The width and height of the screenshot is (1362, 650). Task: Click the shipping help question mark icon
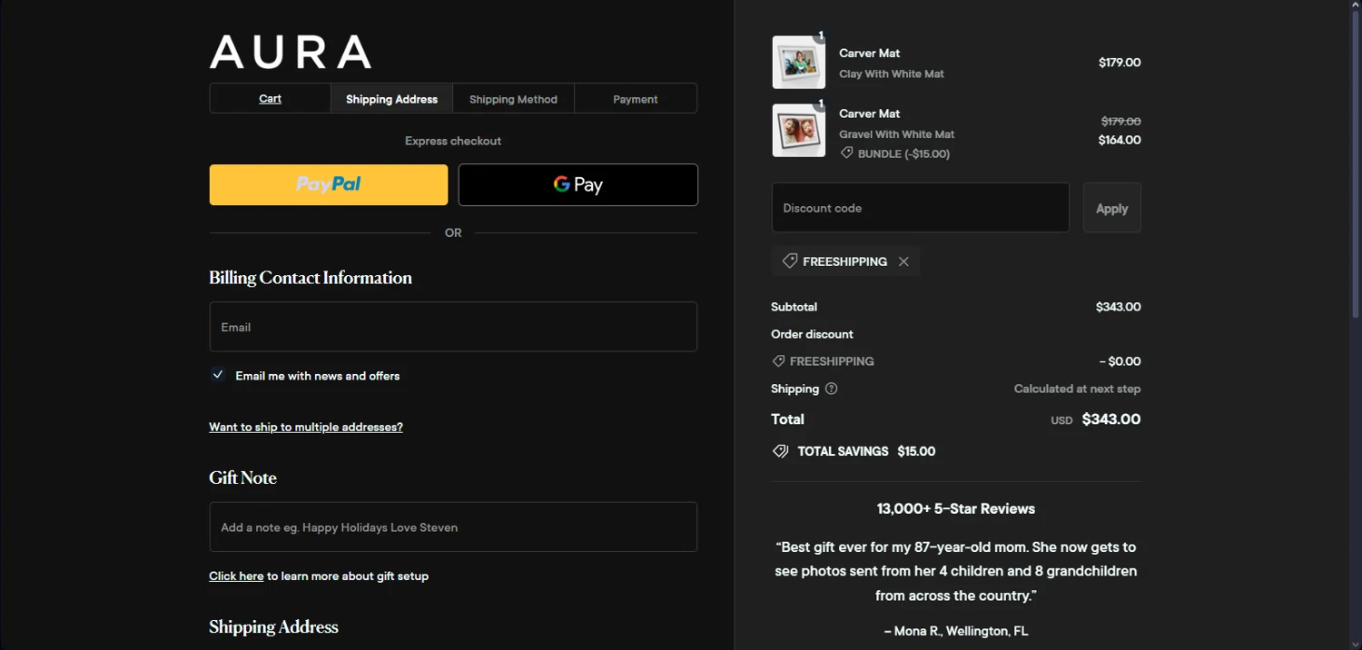pos(831,389)
